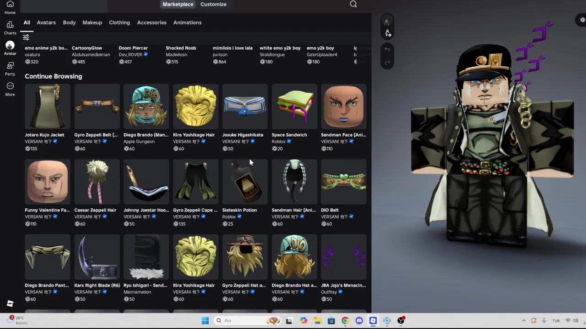Image resolution: width=586 pixels, height=329 pixels.
Task: Open the Josuke Higashikata item thumbnail
Action: (x=245, y=106)
